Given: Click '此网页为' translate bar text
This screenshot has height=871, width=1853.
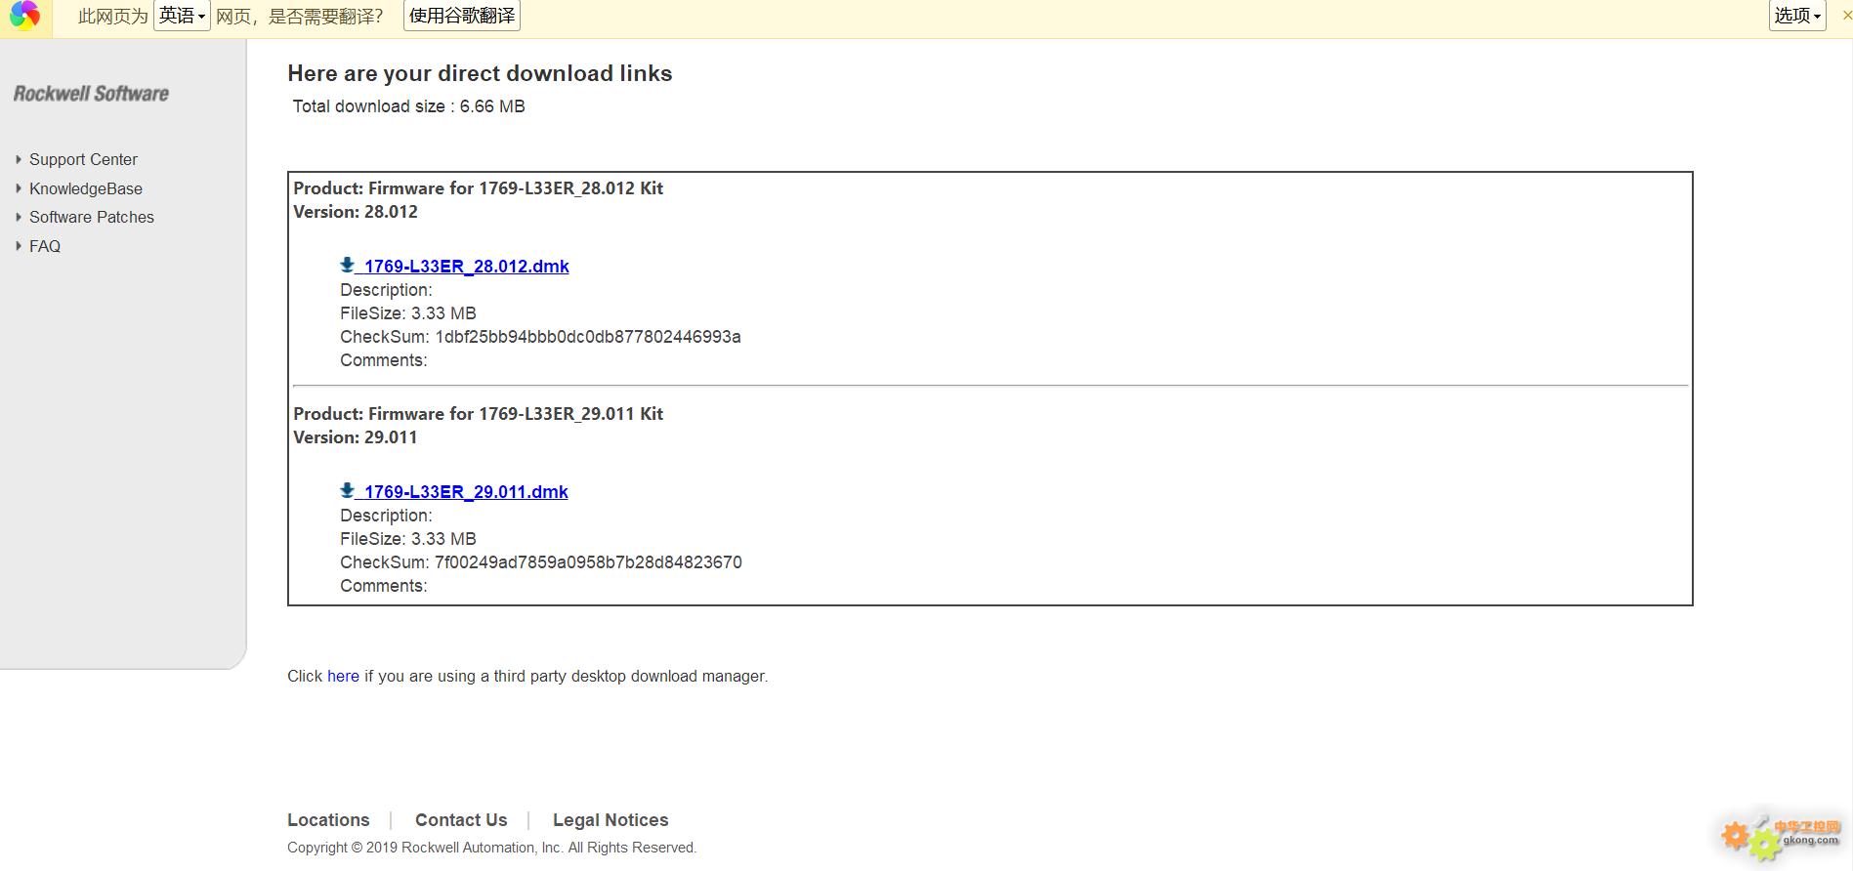Looking at the screenshot, I should pyautogui.click(x=113, y=16).
